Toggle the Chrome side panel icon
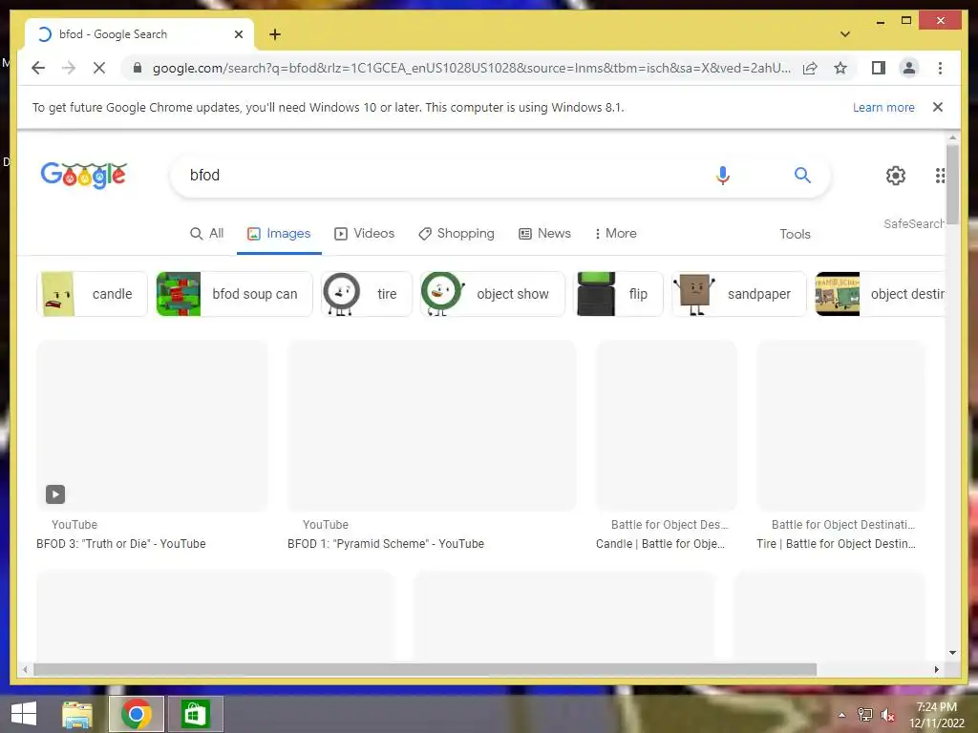The image size is (978, 733). [879, 68]
